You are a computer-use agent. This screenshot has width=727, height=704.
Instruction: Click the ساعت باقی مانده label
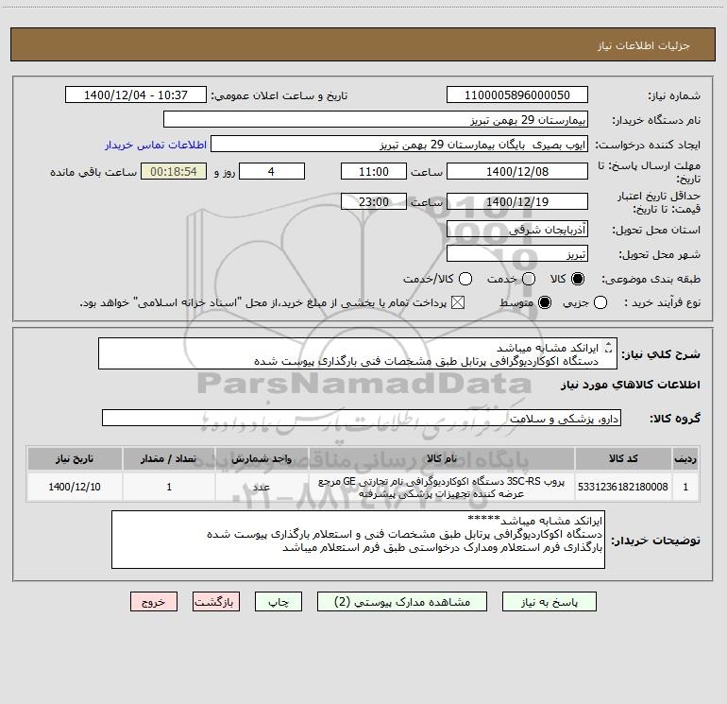pyautogui.click(x=93, y=172)
